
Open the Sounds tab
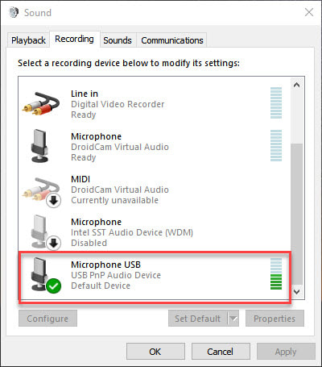point(118,40)
